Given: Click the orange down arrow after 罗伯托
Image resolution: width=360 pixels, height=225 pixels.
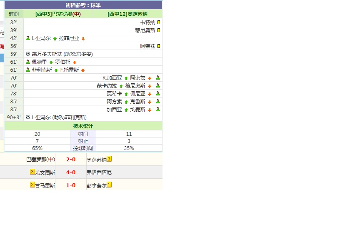Looking at the screenshot, I should (x=75, y=62).
